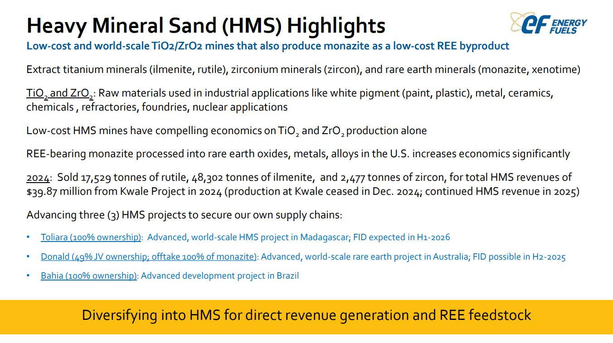This screenshot has width=613, height=343.
Task: Click 'chemicals, refractories, foundries, nuclear applications' line
Action: coord(157,107)
